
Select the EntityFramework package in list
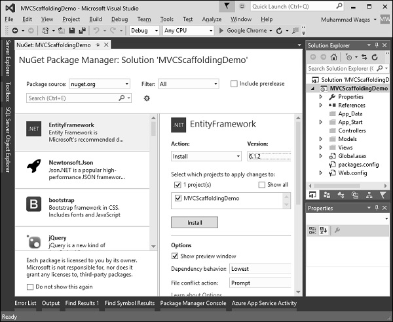[83, 132]
